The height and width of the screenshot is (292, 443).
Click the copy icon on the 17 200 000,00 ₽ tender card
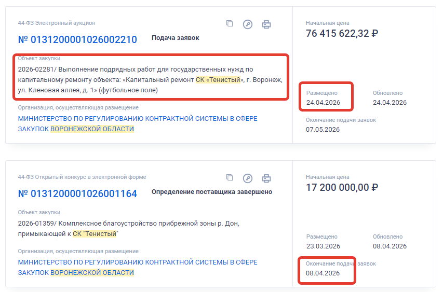[x=230, y=178]
